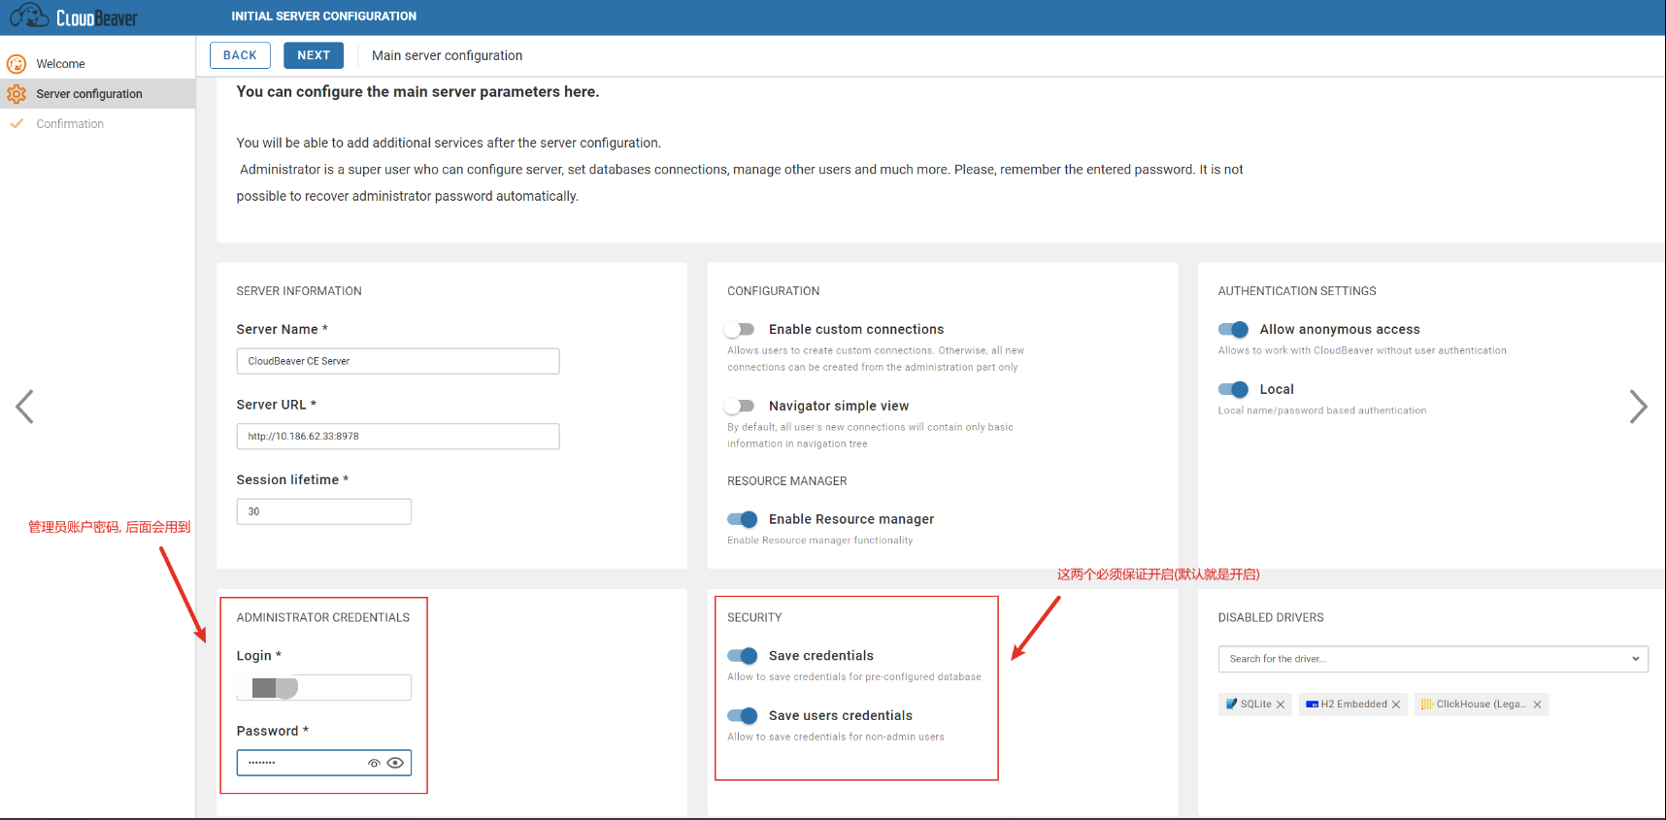Click the Welcome step icon in sidebar
1666x820 pixels.
[17, 64]
